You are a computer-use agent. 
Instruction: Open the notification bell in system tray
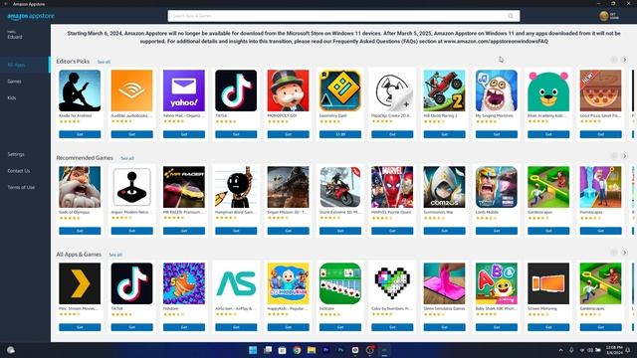click(x=628, y=350)
